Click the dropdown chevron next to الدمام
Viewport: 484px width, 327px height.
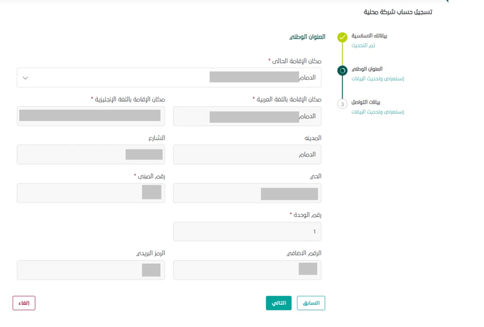pyautogui.click(x=26, y=77)
